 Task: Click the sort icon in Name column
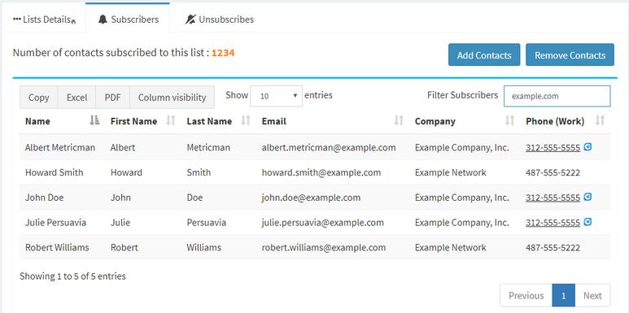pyautogui.click(x=94, y=120)
